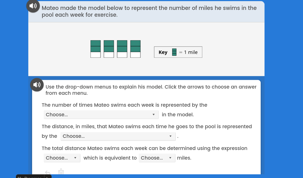Click the third fraction bar in the model
This screenshot has height=178, width=303.
(x=122, y=49)
